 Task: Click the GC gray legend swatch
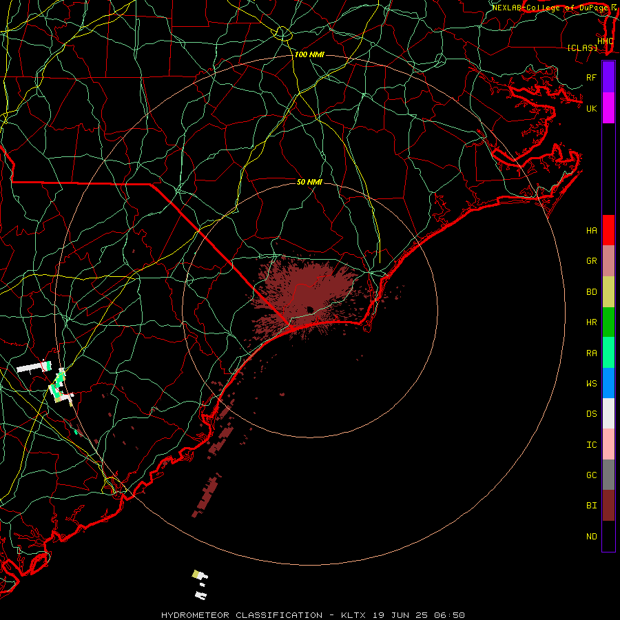(608, 475)
